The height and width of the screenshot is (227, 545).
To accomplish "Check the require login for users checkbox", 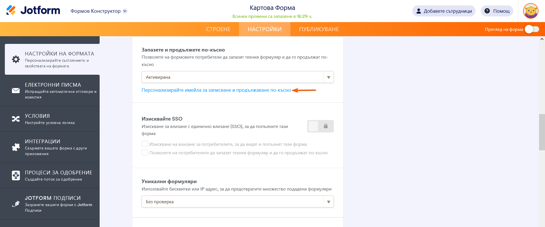I will 145,144.
